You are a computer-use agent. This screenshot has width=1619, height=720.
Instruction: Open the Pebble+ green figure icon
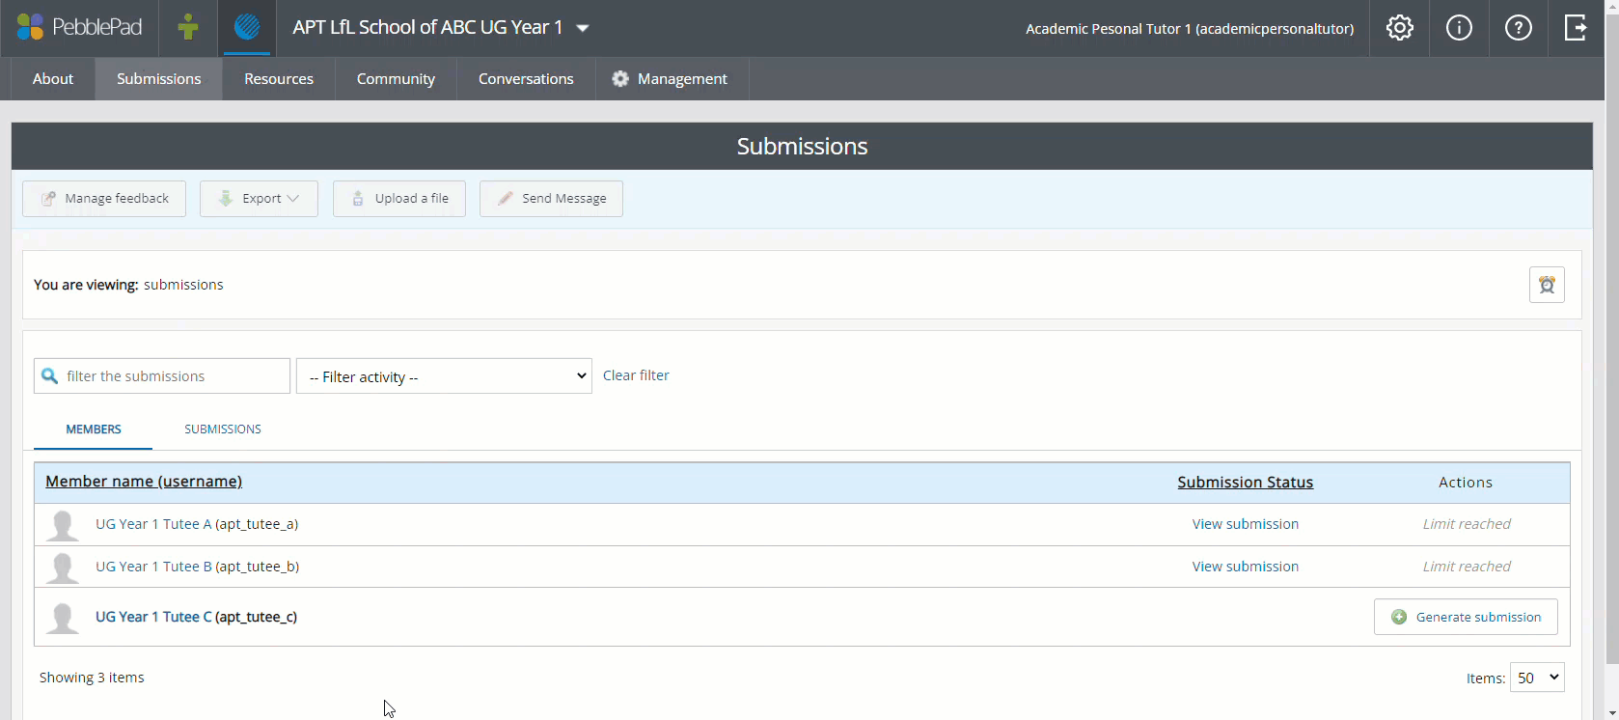(x=188, y=28)
